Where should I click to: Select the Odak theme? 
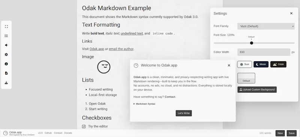click(278, 65)
